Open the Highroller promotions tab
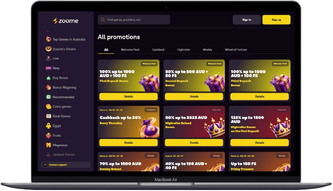 pos(183,49)
